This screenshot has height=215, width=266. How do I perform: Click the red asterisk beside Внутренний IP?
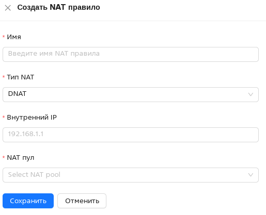[4, 117]
